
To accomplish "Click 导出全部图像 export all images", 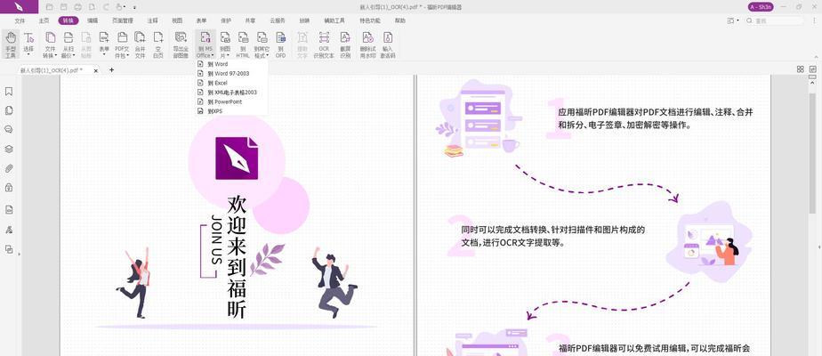I will coord(181,44).
